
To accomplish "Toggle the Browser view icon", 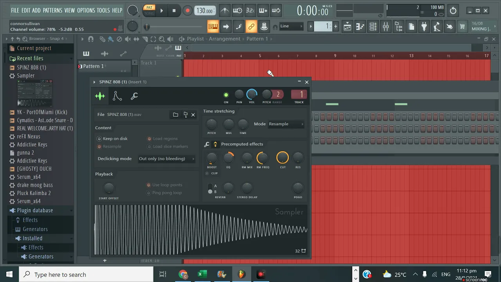I will click(399, 27).
